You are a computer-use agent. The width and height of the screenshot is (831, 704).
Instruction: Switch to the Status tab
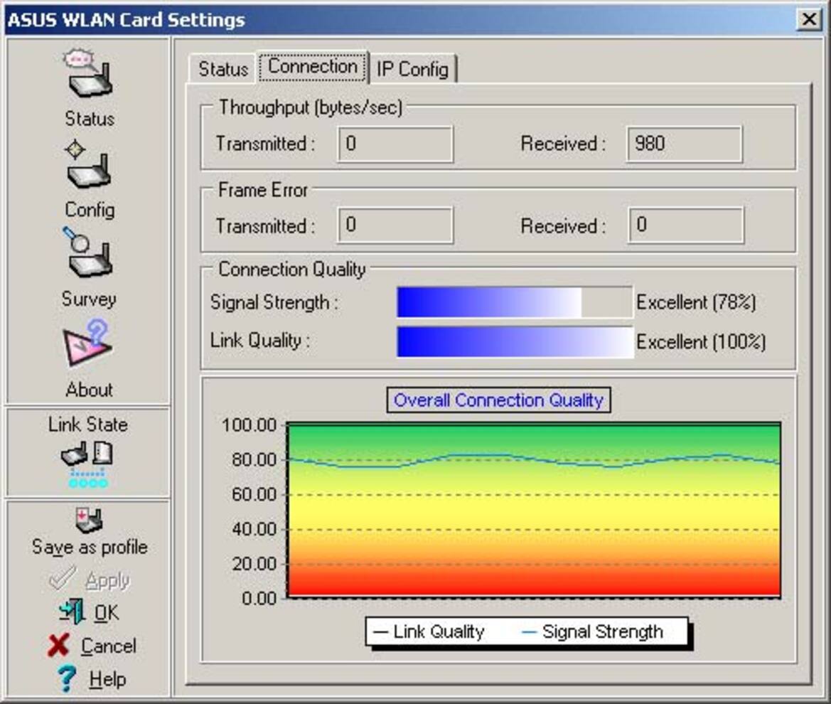(223, 69)
